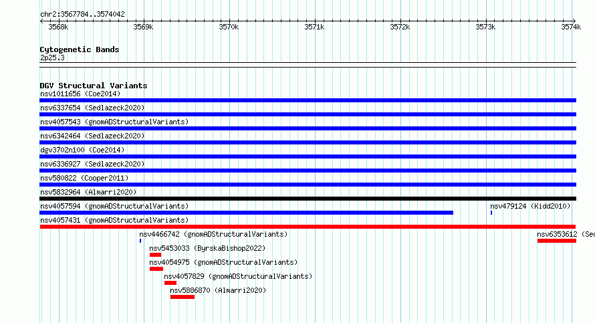
Task: Click the 3569k ruler position
Action: (144, 27)
